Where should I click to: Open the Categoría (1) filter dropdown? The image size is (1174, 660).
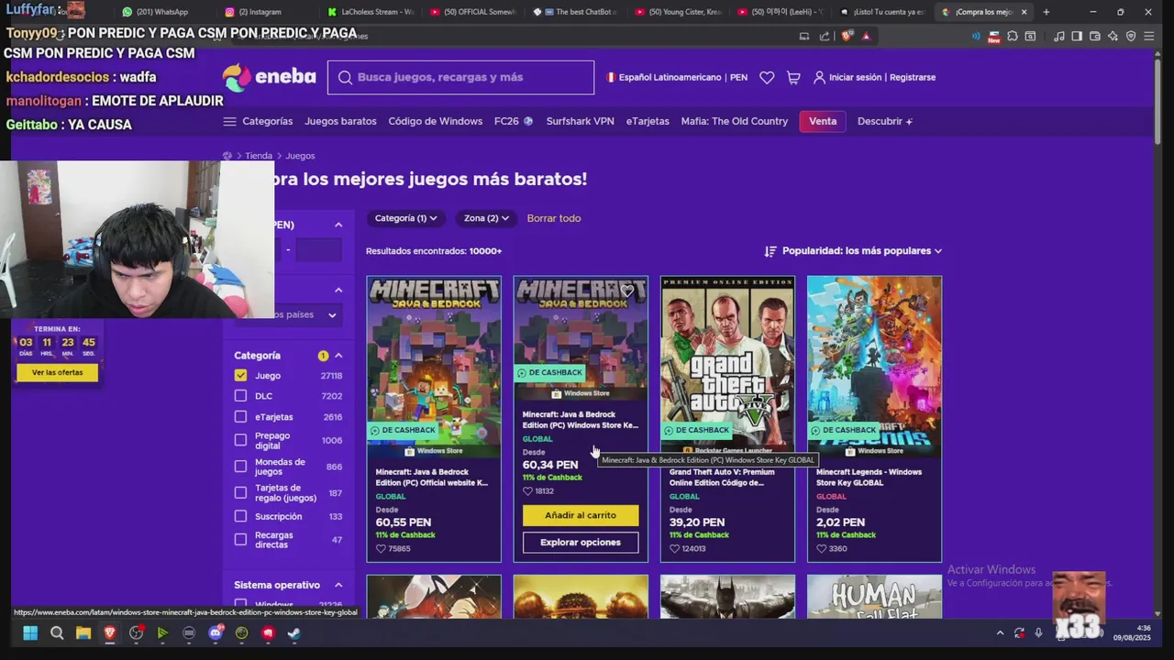[405, 218]
